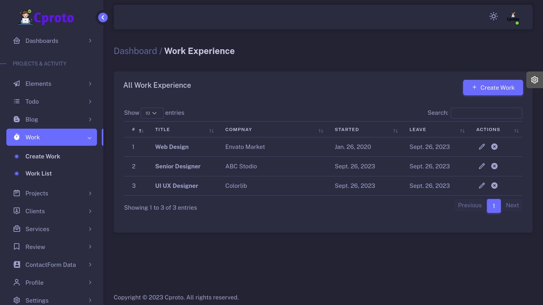Open Work List submenu item
Screen dimensions: 543x305
coord(39,174)
